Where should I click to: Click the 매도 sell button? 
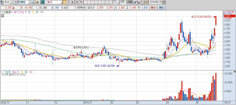[162, 8]
